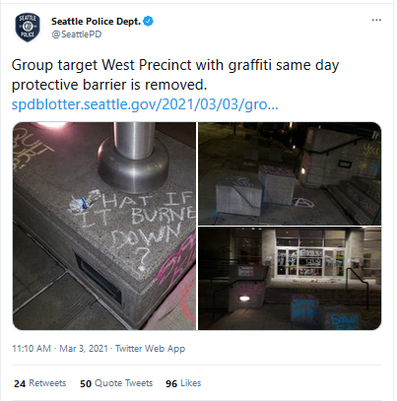Open the spdblotter.seattle.gov article link
Viewport: 397px width, 401px height.
tap(145, 104)
